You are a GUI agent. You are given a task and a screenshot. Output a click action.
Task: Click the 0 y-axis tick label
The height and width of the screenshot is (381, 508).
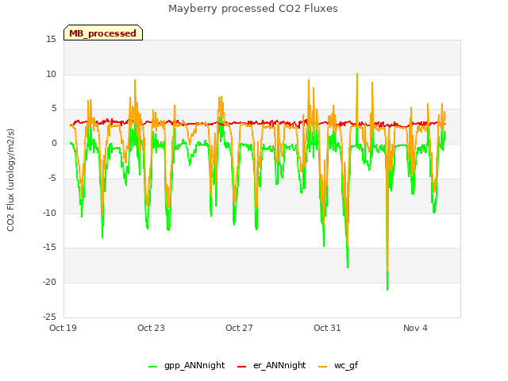pyautogui.click(x=54, y=144)
